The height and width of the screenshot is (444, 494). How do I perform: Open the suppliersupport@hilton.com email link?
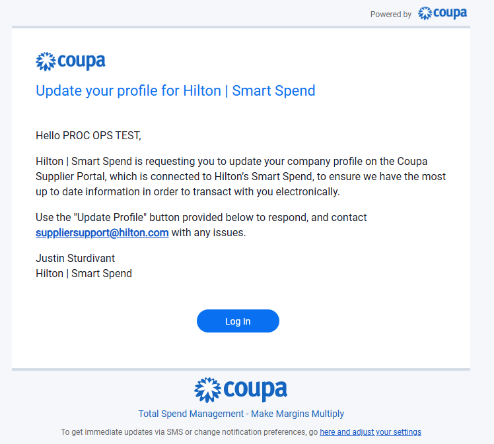[102, 233]
